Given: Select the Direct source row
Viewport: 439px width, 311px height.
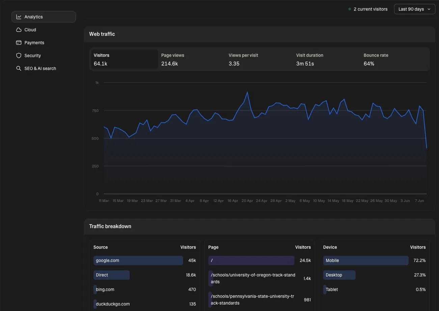Looking at the screenshot, I should pos(145,275).
